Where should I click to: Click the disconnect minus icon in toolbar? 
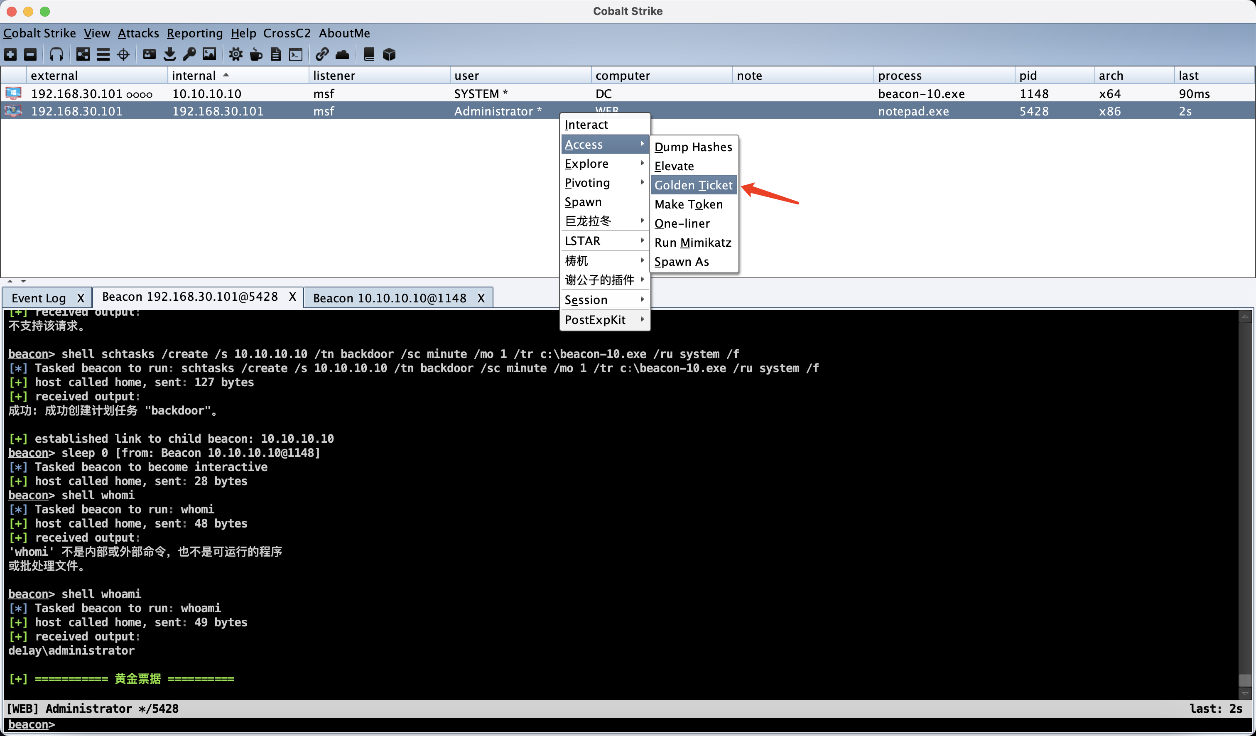tap(30, 54)
